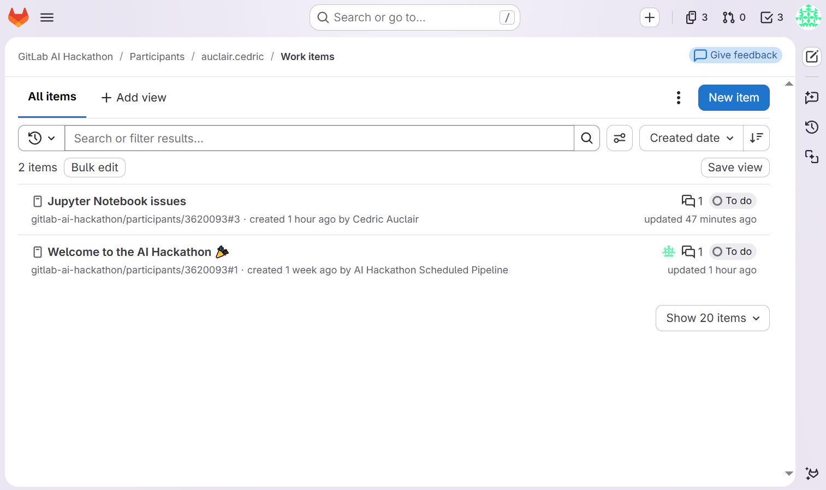Viewport: 826px width, 490px height.
Task: Click the search magnifier button in filter bar
Action: [587, 138]
